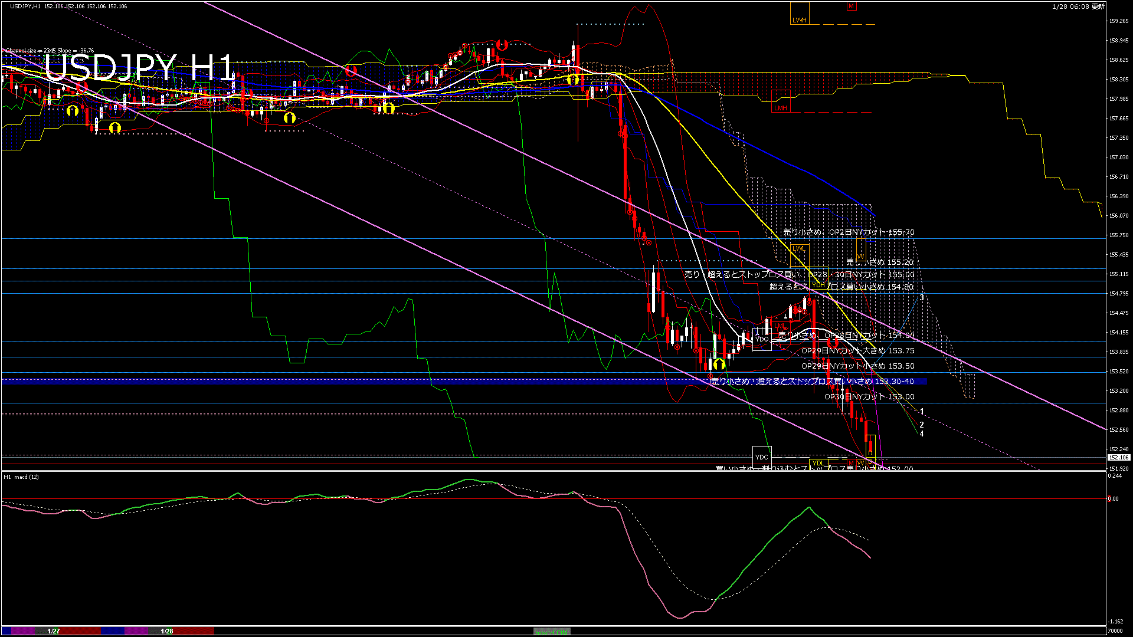Select the current price tag 152.106
Viewport: 1133px width, 637px height.
[x=1118, y=458]
